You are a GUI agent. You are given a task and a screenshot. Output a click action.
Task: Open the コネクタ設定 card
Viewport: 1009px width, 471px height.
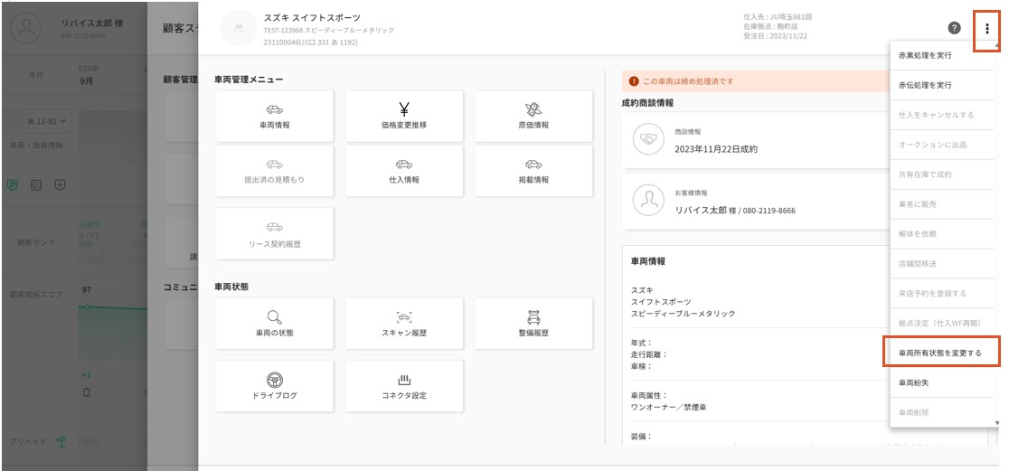(x=404, y=386)
